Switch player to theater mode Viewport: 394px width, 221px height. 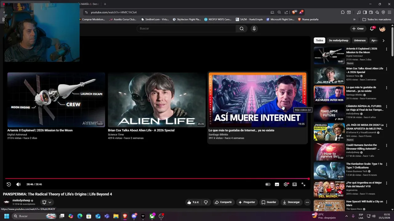(x=295, y=184)
